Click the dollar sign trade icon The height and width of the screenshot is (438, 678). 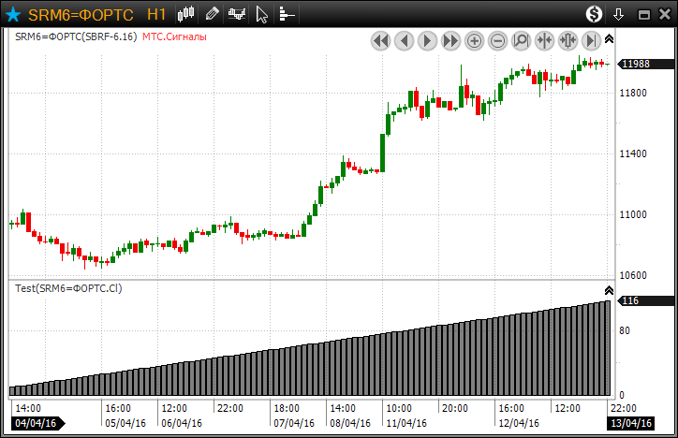594,14
